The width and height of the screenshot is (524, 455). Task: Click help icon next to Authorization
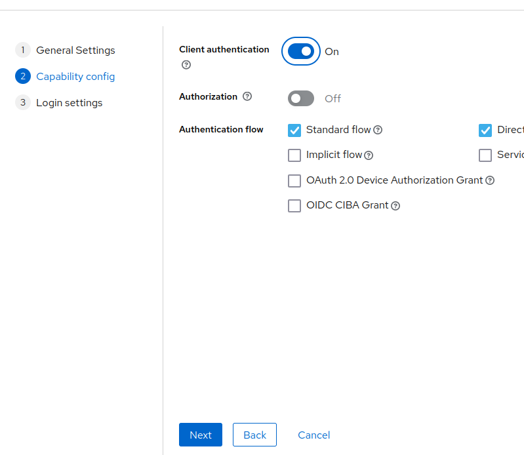(x=247, y=96)
